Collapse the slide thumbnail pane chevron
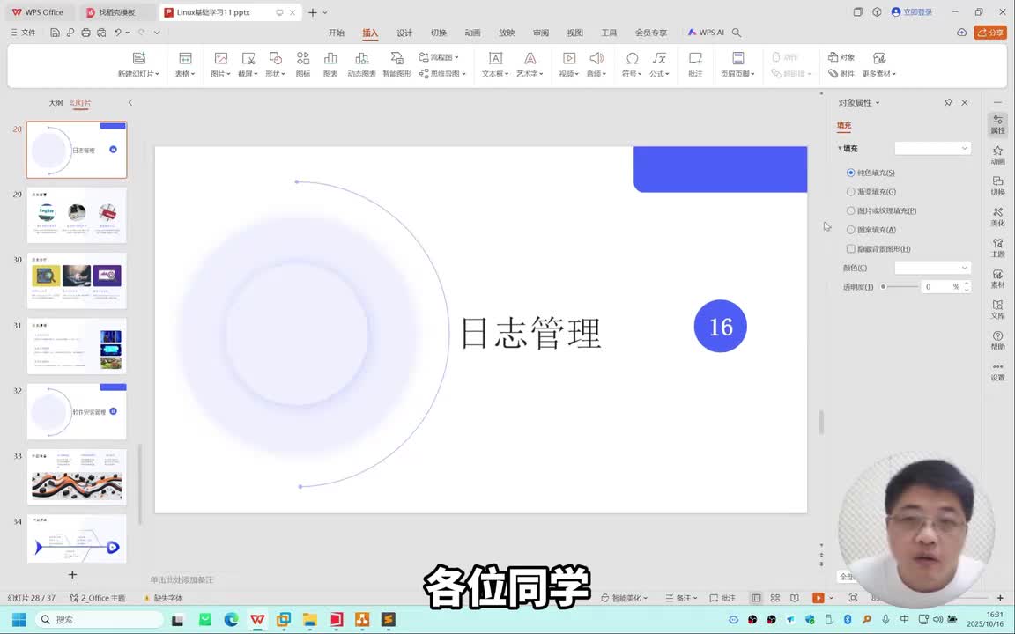The width and height of the screenshot is (1015, 634). click(130, 102)
